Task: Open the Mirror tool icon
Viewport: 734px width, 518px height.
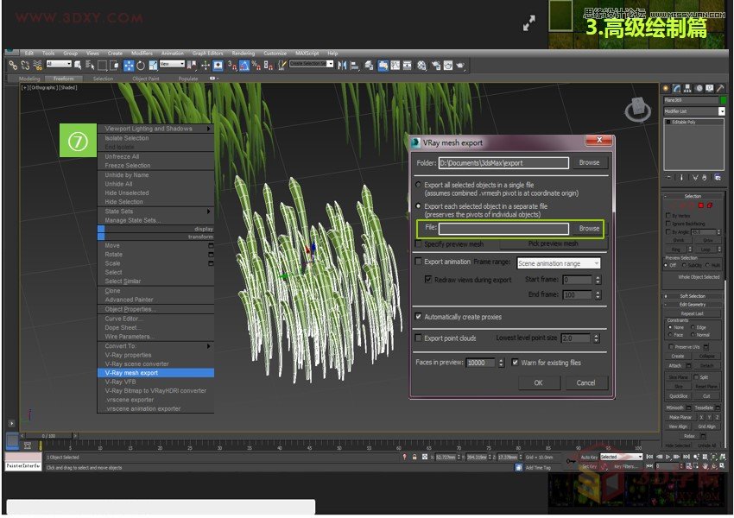Action: [342, 63]
